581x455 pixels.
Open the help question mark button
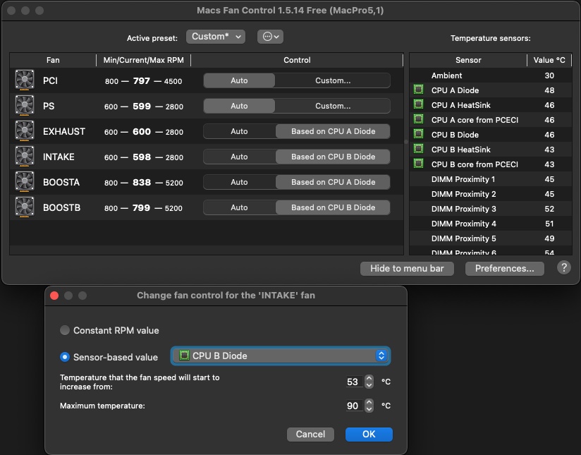click(x=563, y=267)
